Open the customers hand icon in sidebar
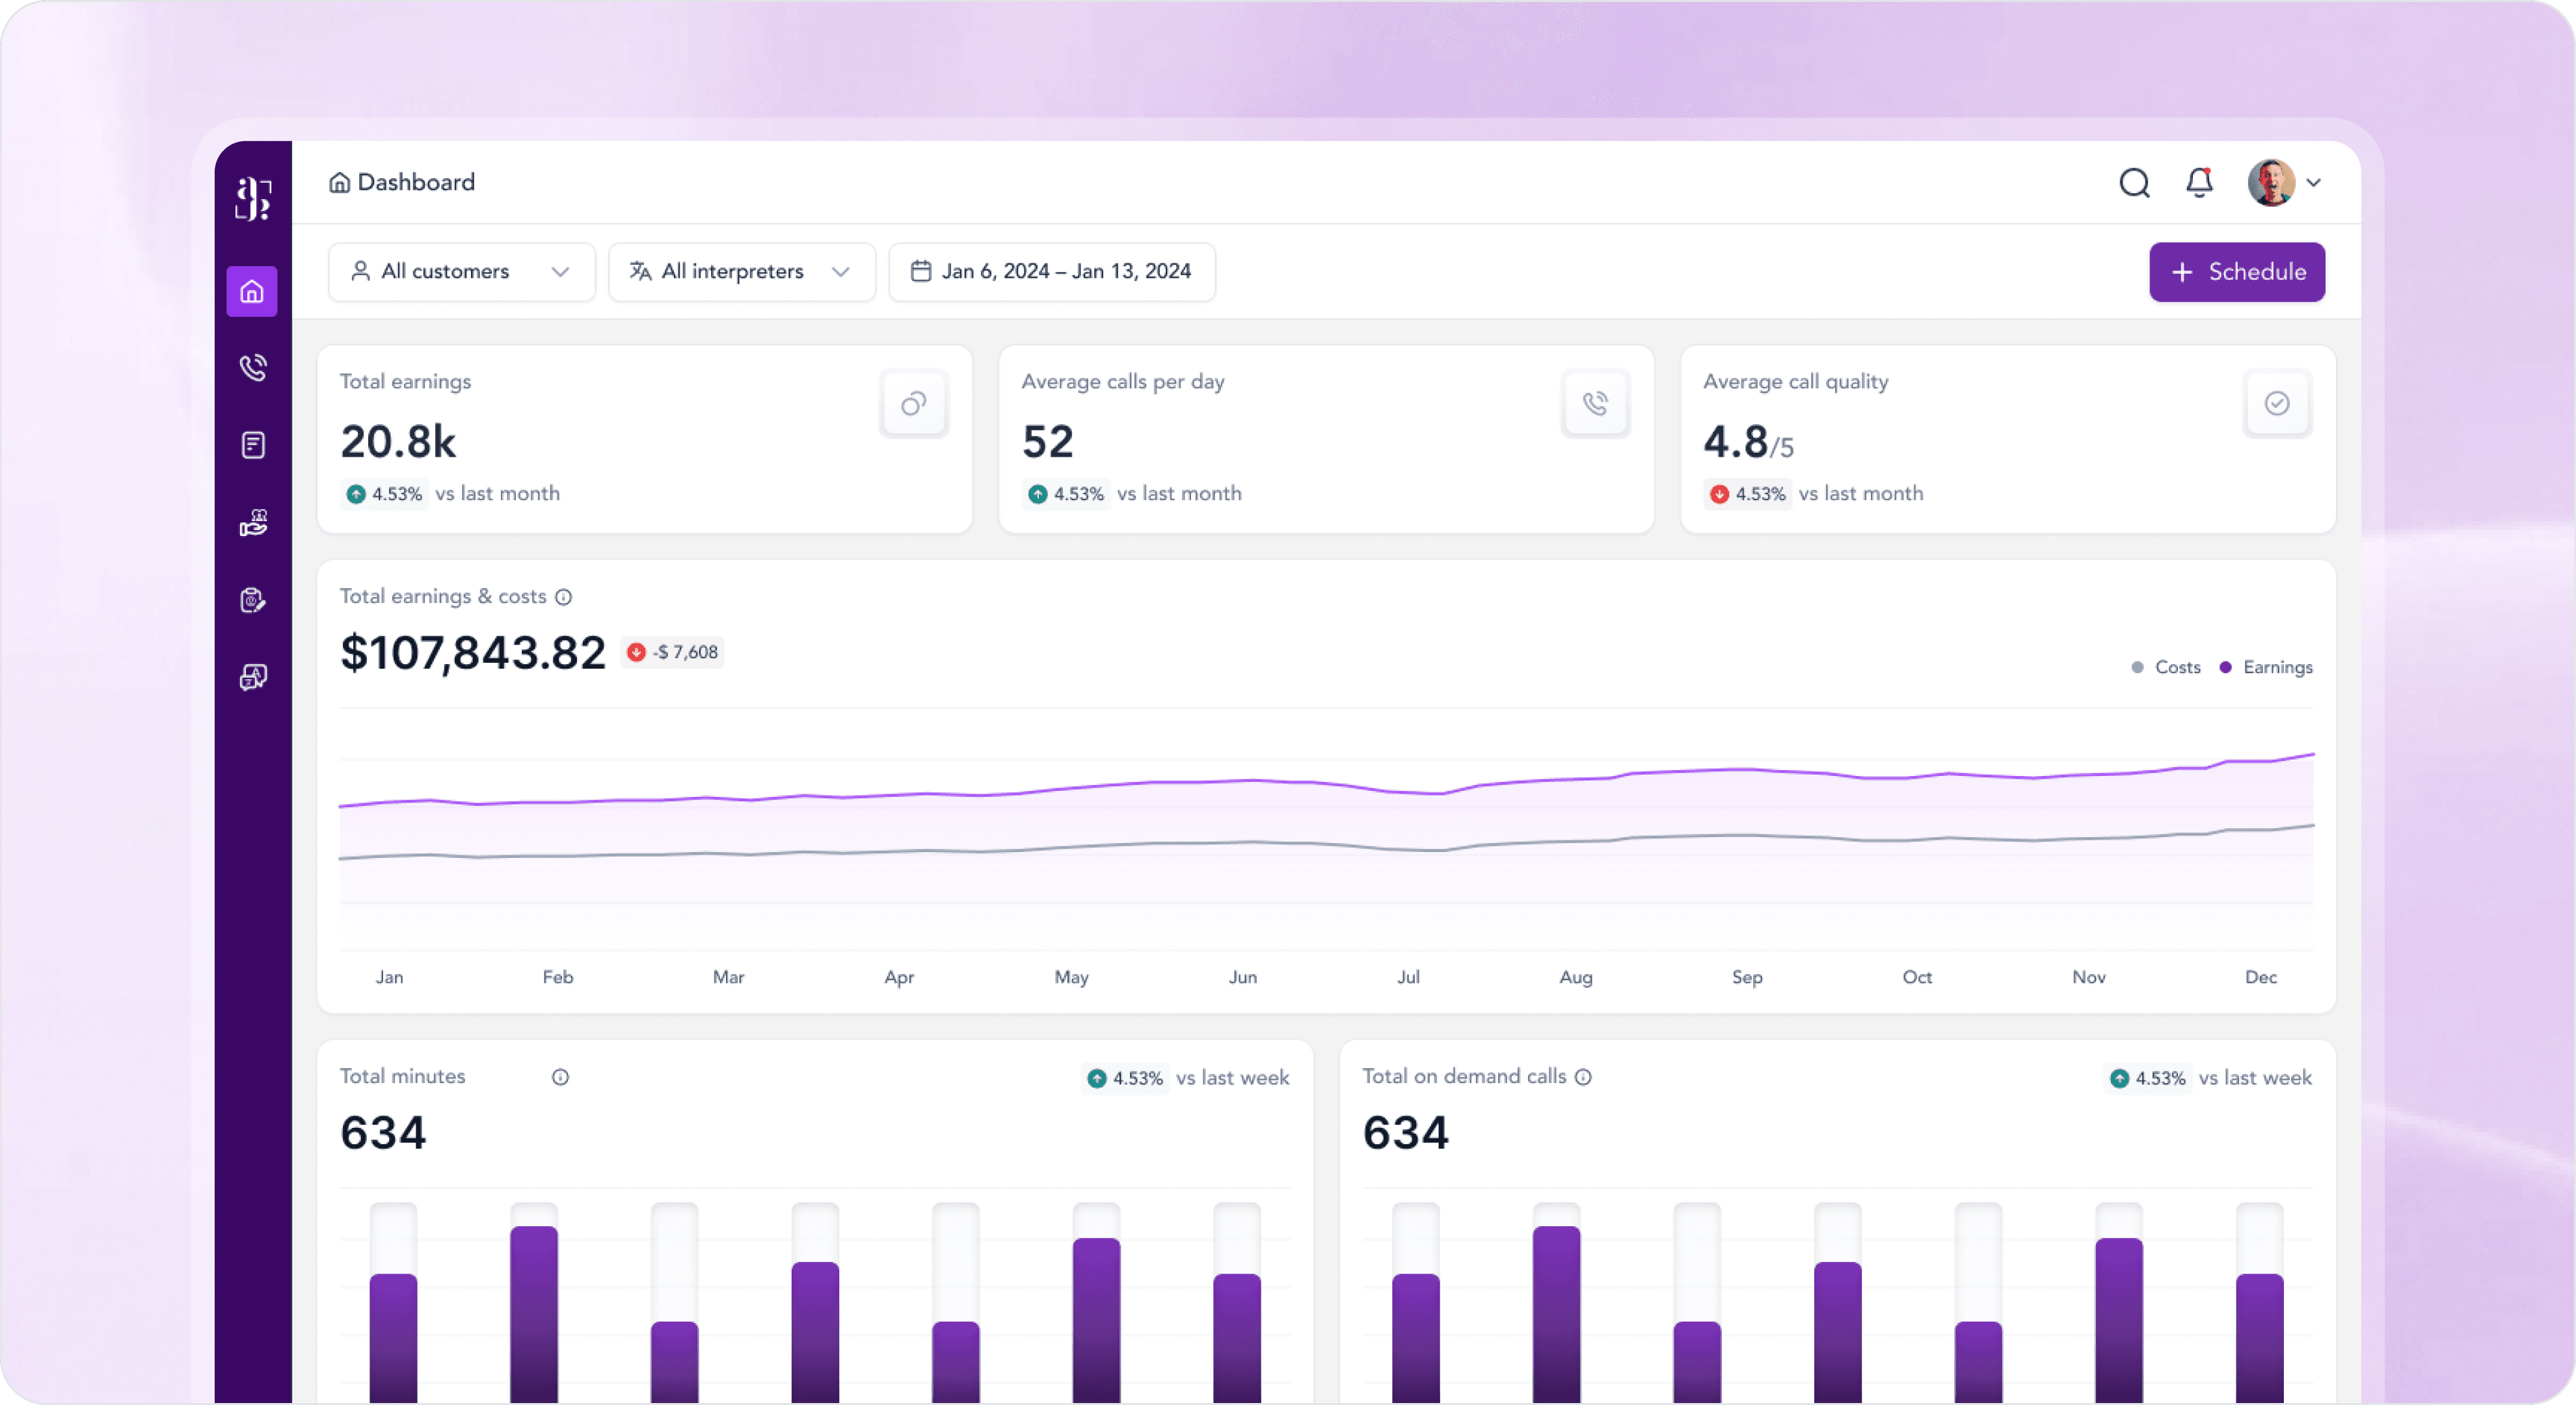The width and height of the screenshot is (2576, 1405). 253,522
